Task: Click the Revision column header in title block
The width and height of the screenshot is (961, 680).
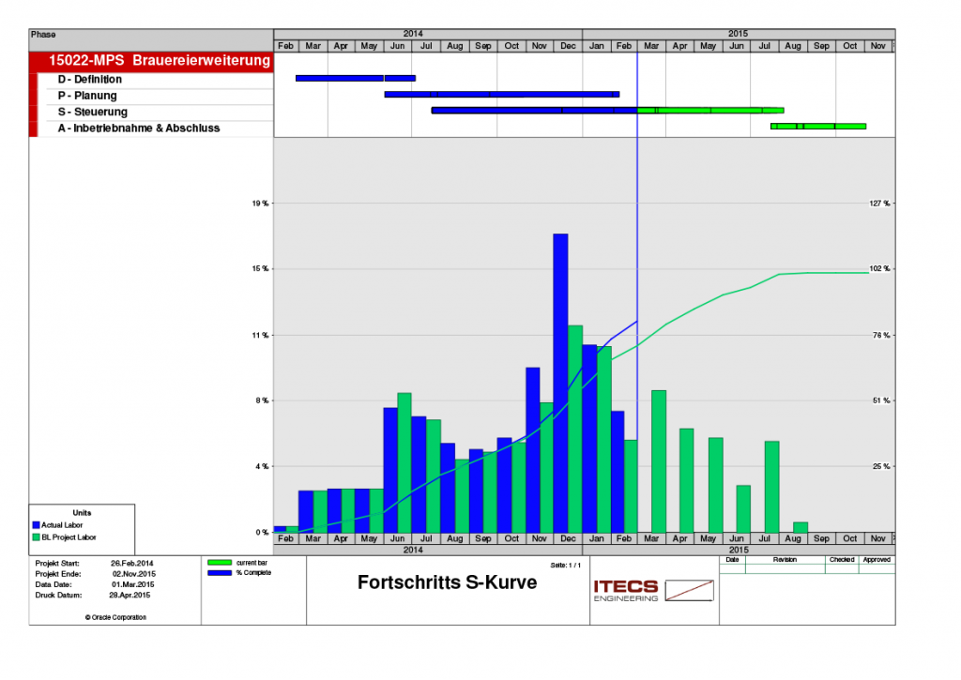Action: [785, 559]
